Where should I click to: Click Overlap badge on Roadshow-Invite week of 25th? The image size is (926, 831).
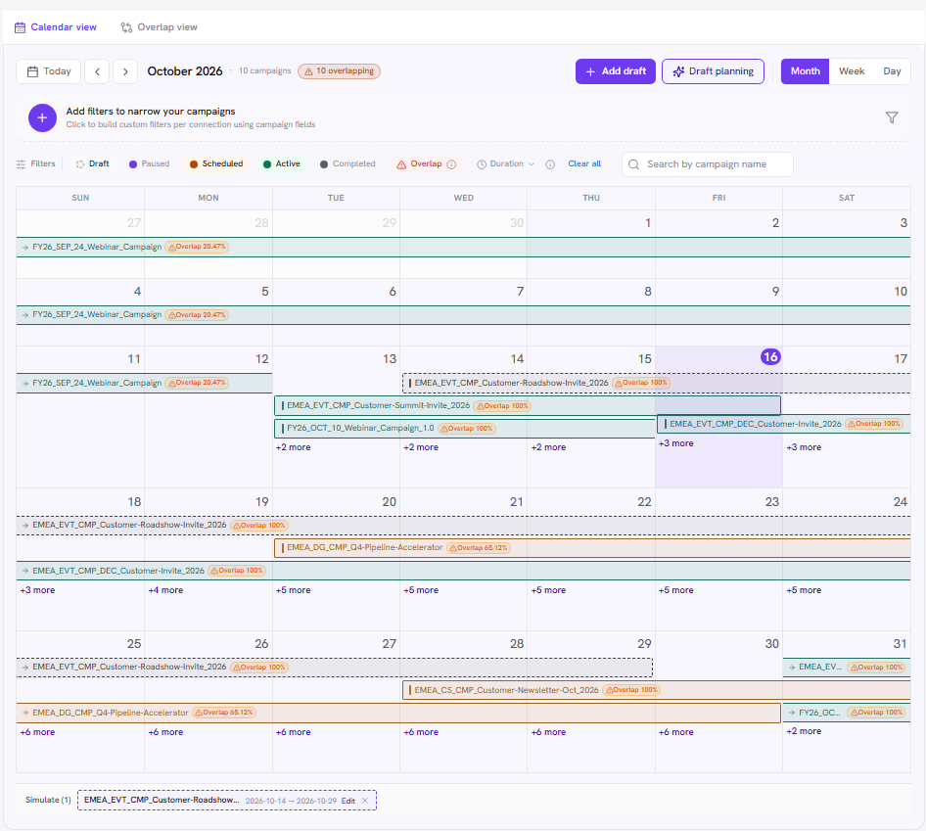259,668
